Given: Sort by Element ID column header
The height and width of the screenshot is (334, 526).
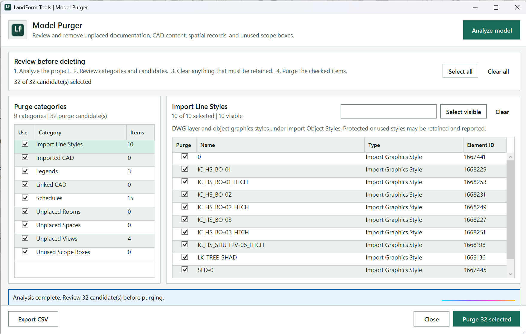Looking at the screenshot, I should [x=485, y=145].
